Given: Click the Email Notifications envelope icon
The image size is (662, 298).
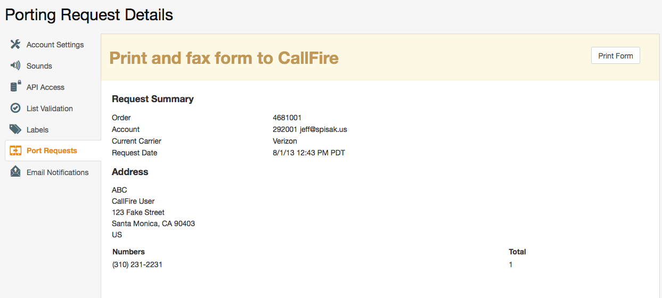Looking at the screenshot, I should click(x=15, y=172).
